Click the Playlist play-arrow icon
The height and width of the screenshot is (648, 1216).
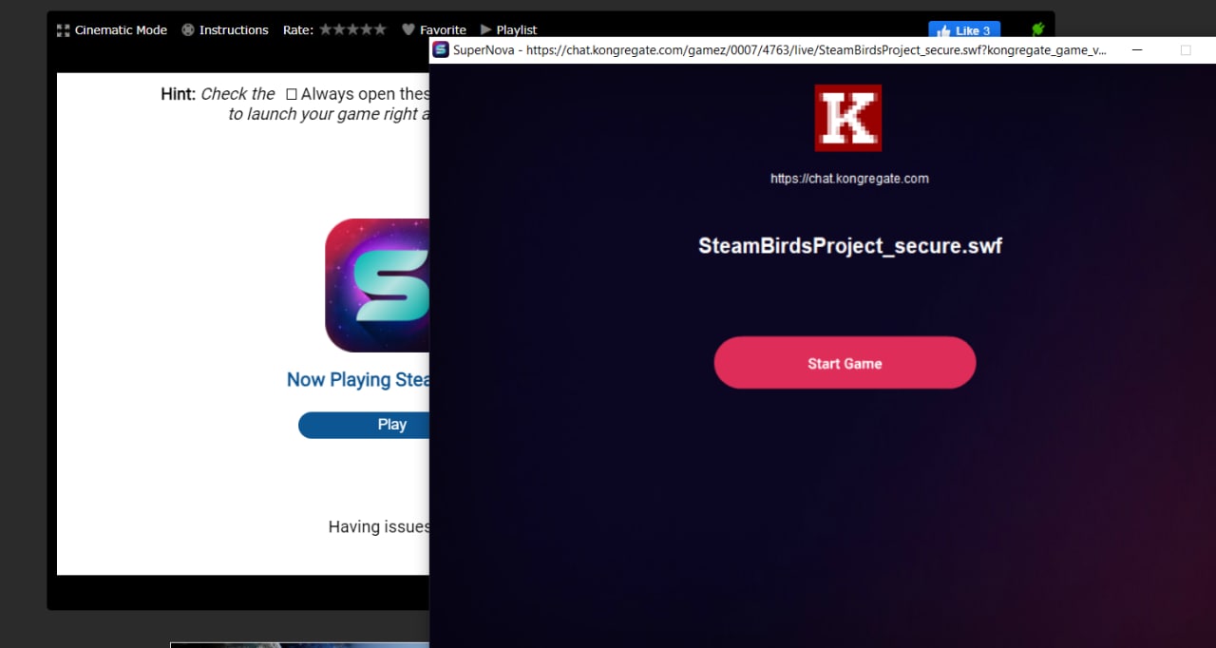pyautogui.click(x=486, y=30)
